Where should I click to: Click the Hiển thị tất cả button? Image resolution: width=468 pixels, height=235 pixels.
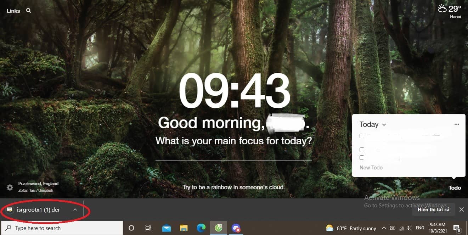433,209
